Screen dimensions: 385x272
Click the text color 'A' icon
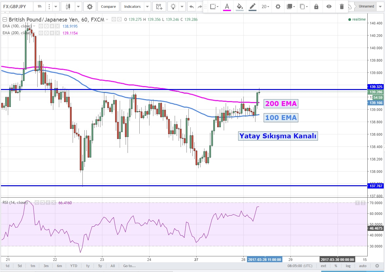[227, 7]
